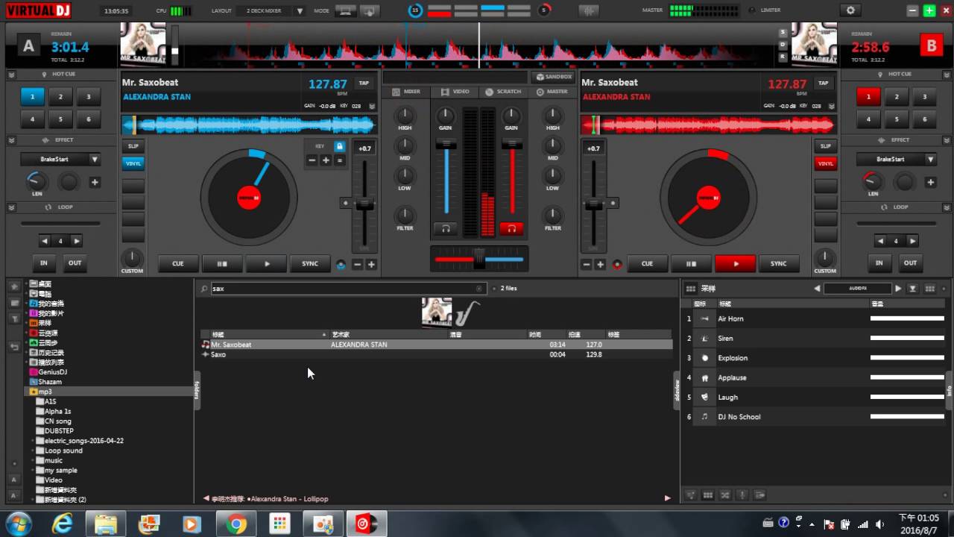
Task: Click deck A TAP tempo button
Action: [x=364, y=83]
